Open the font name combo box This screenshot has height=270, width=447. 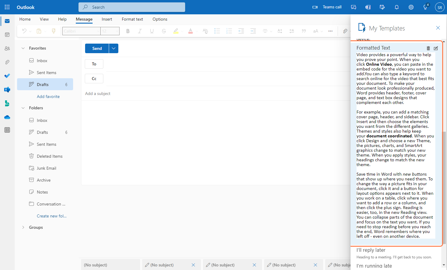click(x=81, y=31)
